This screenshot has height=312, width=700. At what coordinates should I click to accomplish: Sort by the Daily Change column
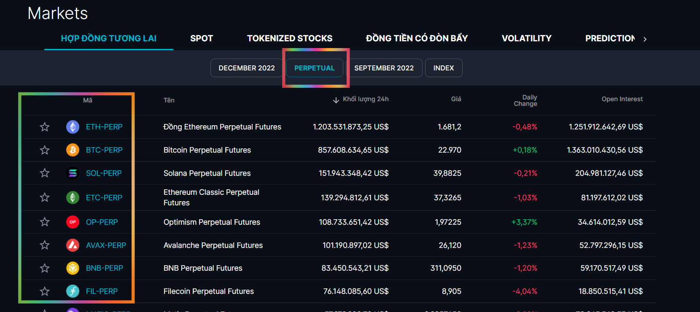coord(525,100)
